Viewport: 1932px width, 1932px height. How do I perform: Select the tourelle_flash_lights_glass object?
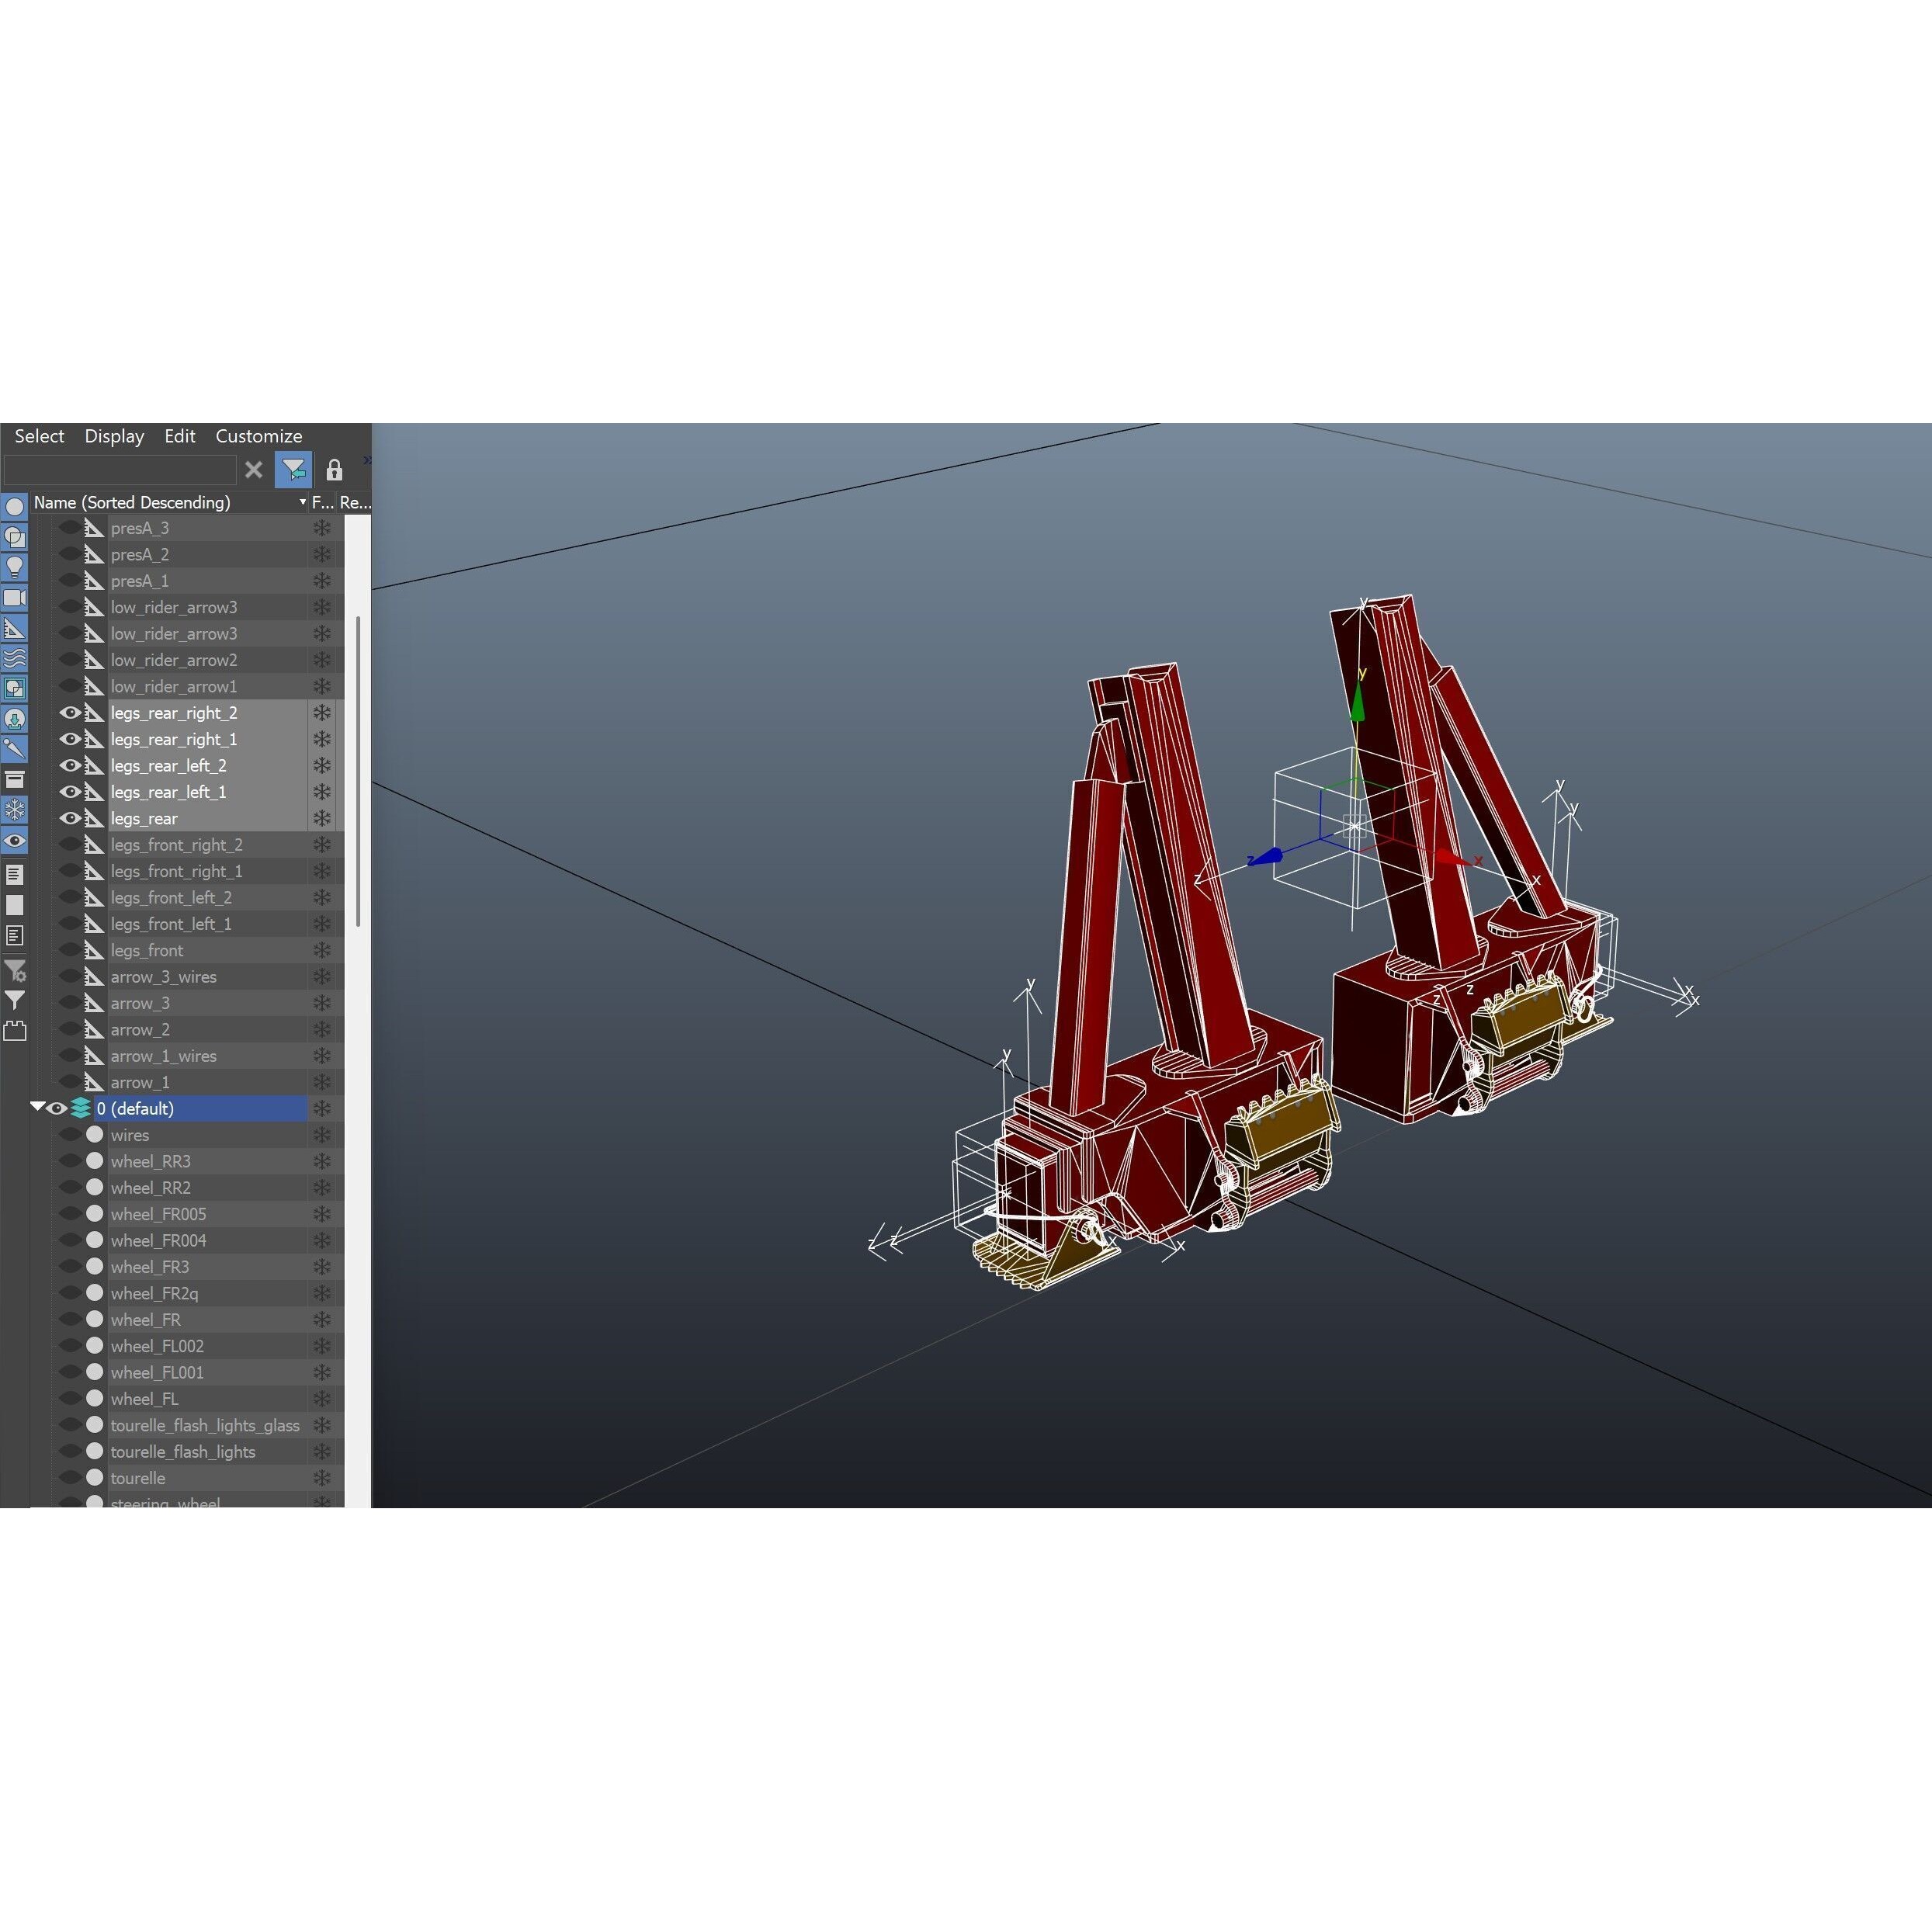tap(205, 1426)
